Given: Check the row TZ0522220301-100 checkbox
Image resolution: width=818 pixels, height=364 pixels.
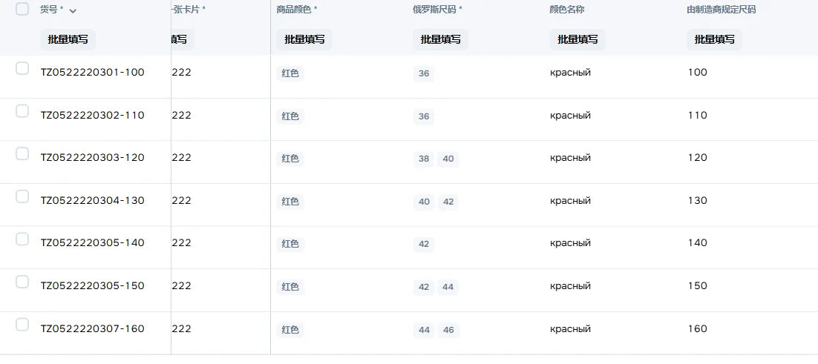Looking at the screenshot, I should click(x=22, y=68).
